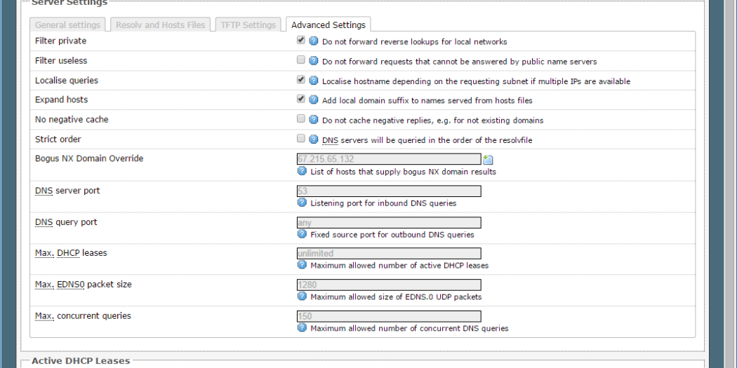Viewport: 737px width, 368px height.
Task: Click help icon under Max. DHCP leases field
Action: tap(303, 266)
